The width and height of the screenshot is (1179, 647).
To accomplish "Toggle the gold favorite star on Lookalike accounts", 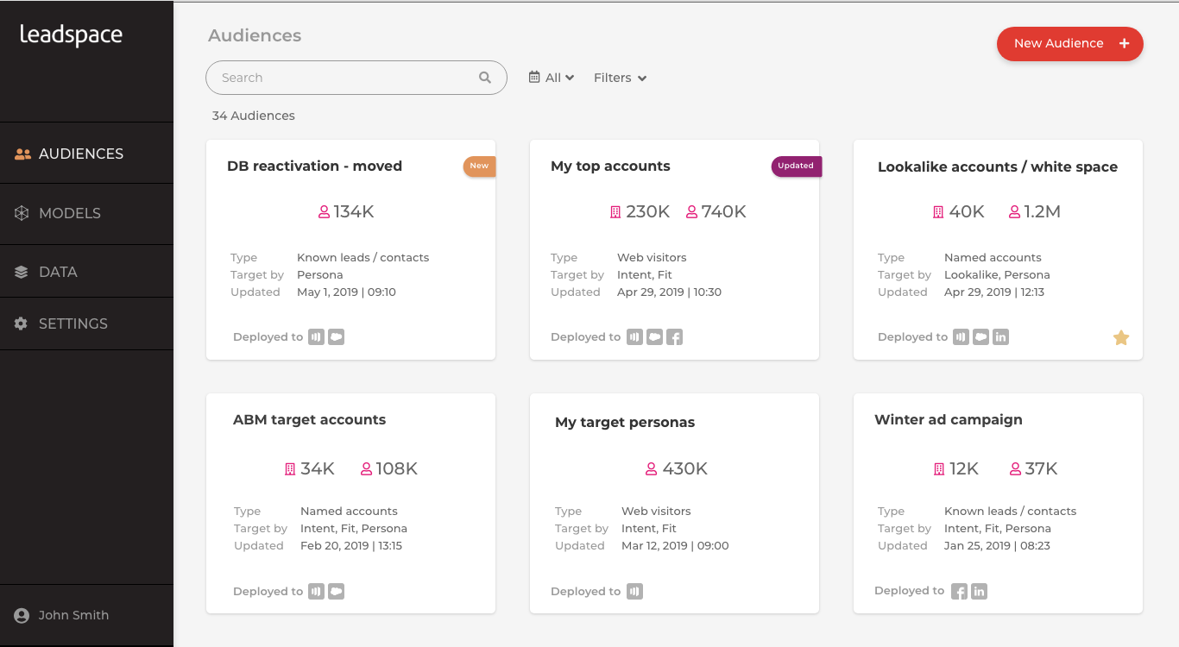I will tap(1121, 338).
